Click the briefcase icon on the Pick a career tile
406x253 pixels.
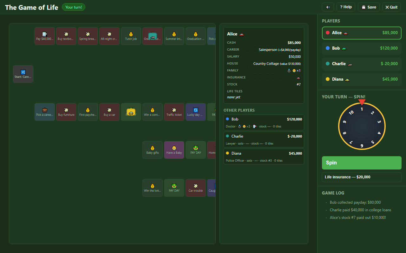click(45, 110)
